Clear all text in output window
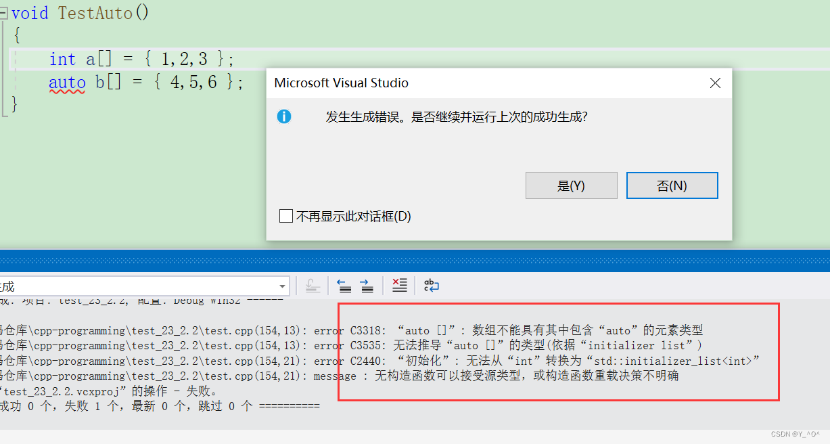 tap(400, 286)
